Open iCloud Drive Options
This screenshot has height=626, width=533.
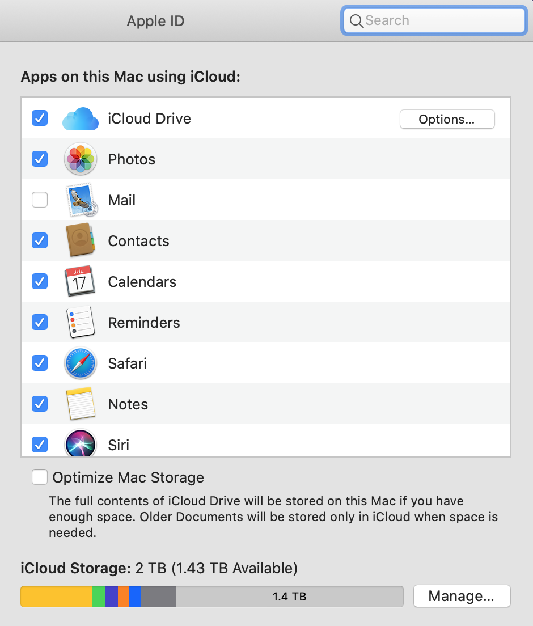(x=447, y=119)
